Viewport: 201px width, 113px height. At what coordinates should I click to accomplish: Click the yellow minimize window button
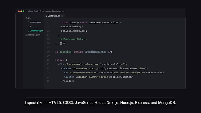click(21, 11)
